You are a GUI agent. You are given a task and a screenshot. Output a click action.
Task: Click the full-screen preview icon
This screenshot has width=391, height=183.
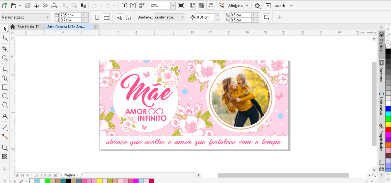point(181,5)
